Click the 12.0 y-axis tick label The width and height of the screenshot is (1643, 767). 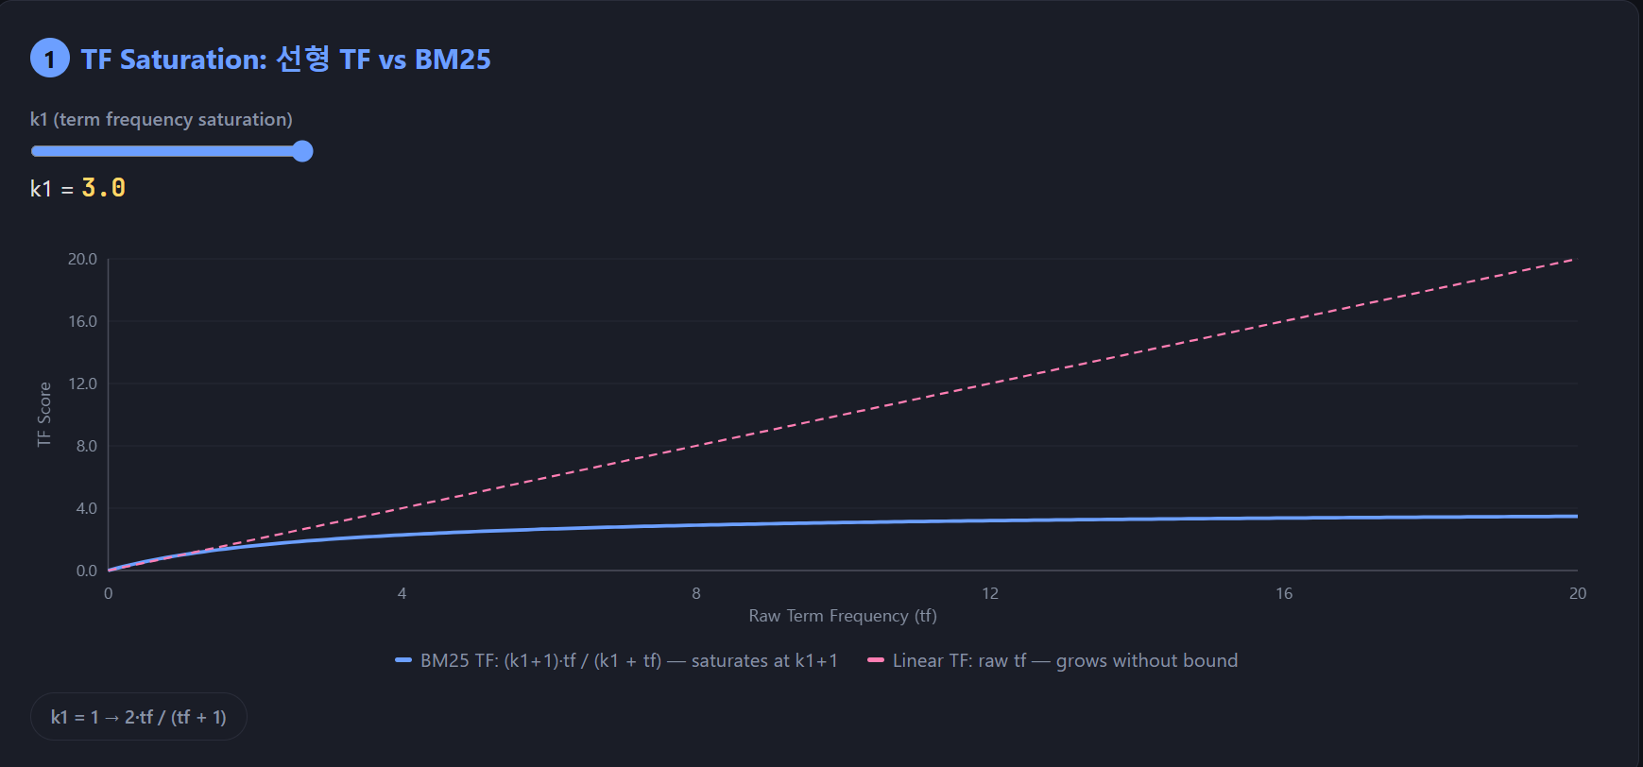click(82, 383)
